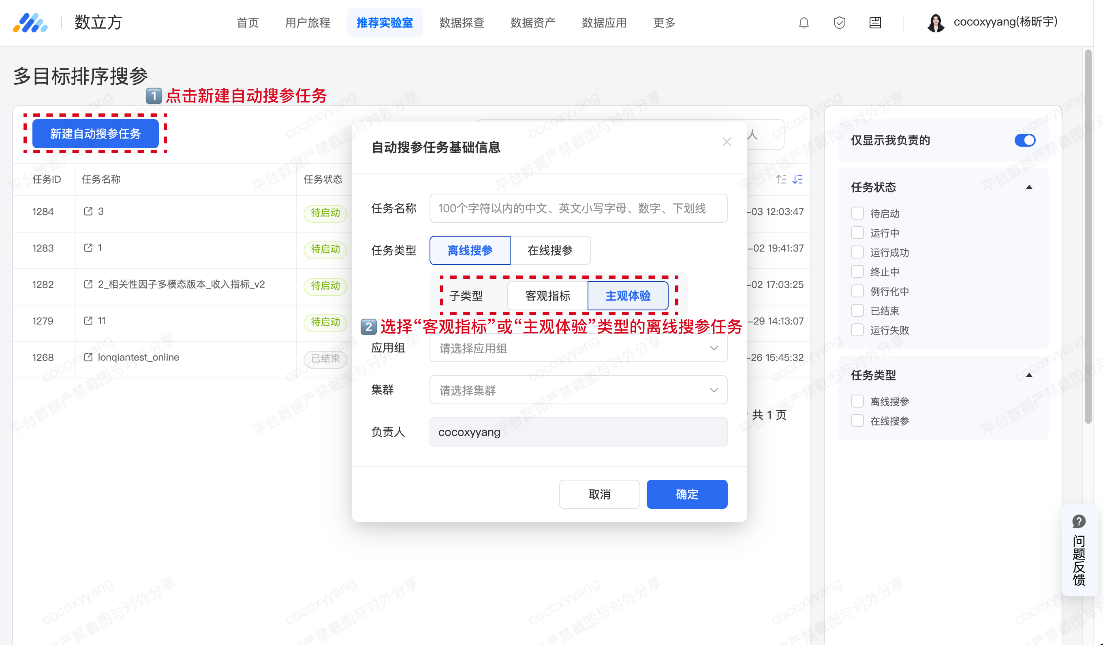Check the 离线搜参 task type filter checkbox

tap(857, 401)
